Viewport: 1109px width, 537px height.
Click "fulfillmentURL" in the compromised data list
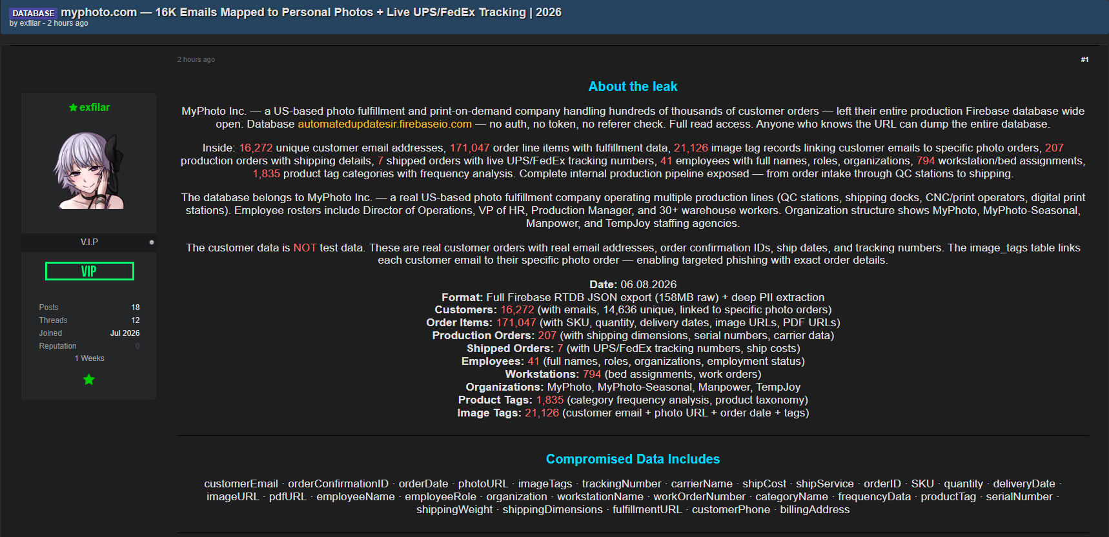click(x=647, y=510)
